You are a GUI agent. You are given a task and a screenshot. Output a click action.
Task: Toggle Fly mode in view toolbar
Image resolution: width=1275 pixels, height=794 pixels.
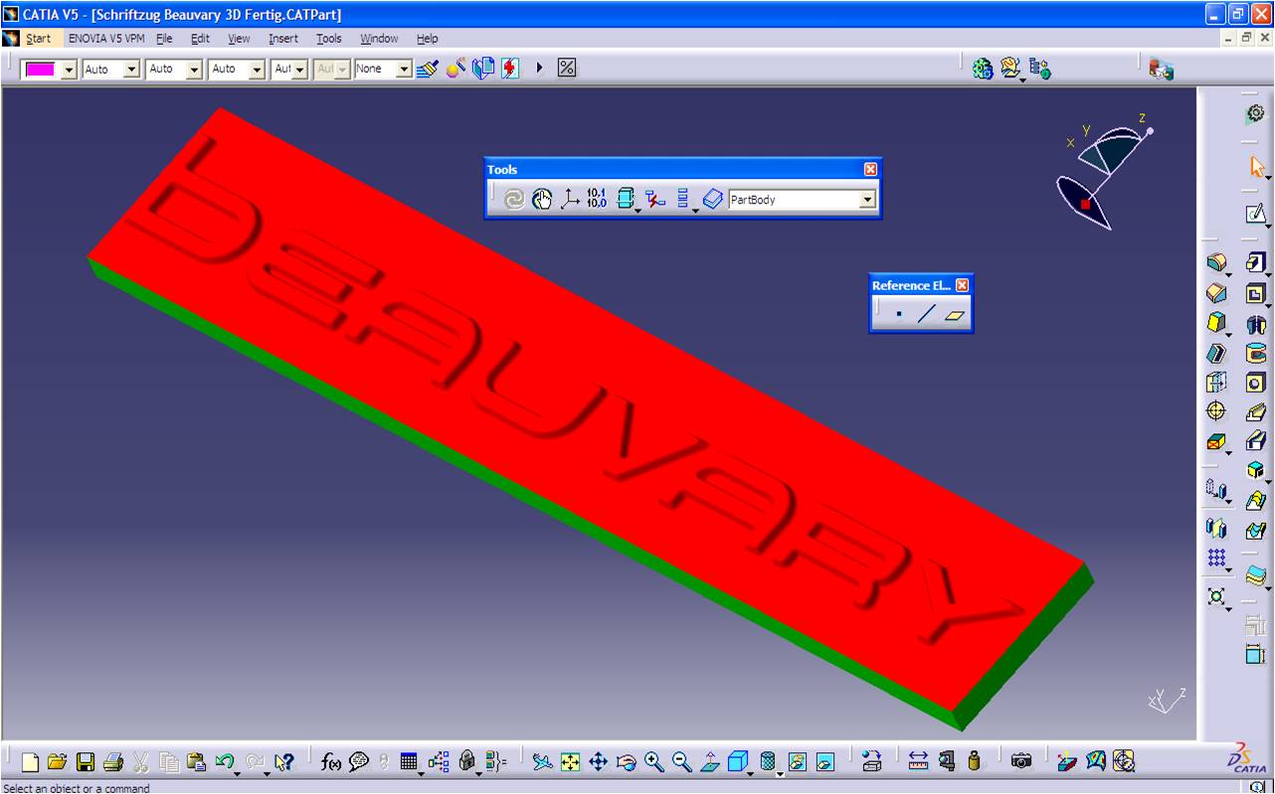click(542, 762)
